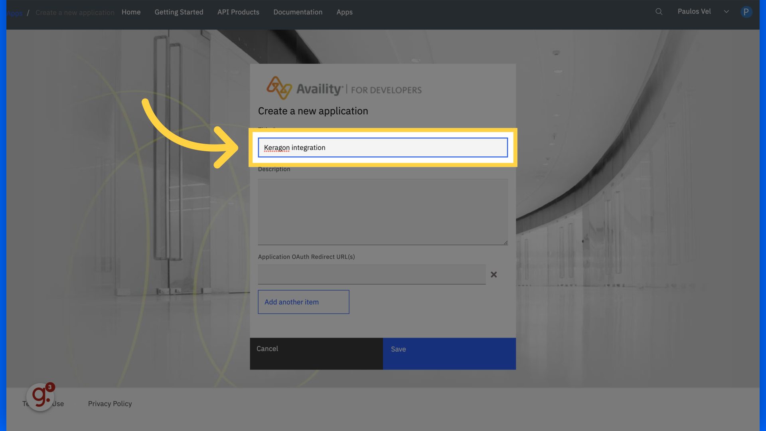Viewport: 766px width, 431px height.
Task: Open the Privacy Policy link
Action: pos(110,403)
